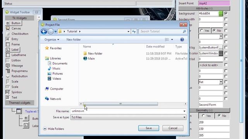248x139 pixels.
Task: Choose the Checkbutton widget icon
Action: [8, 34]
